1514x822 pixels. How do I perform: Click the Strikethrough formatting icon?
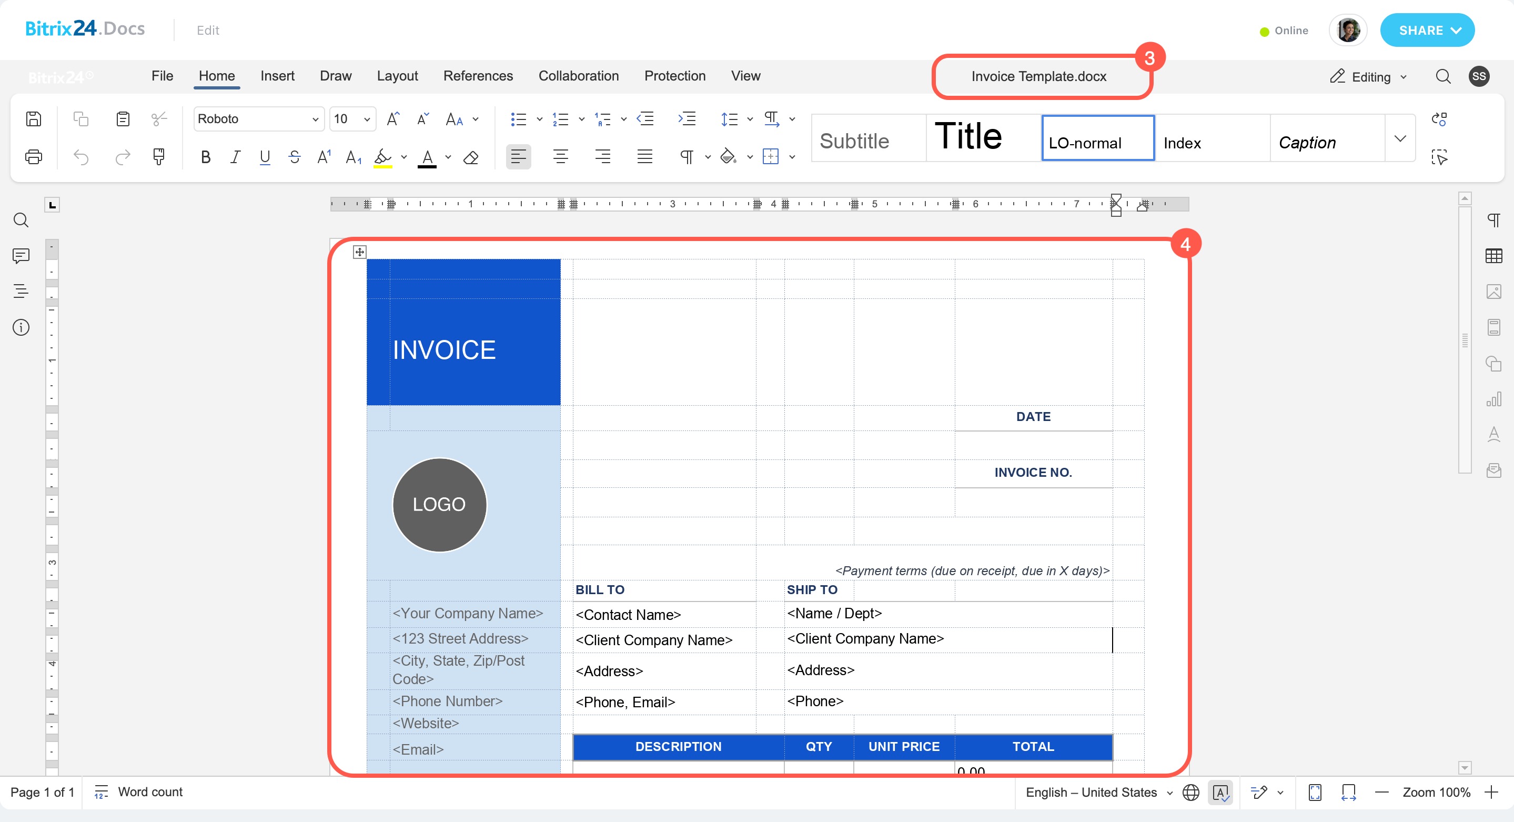point(295,157)
